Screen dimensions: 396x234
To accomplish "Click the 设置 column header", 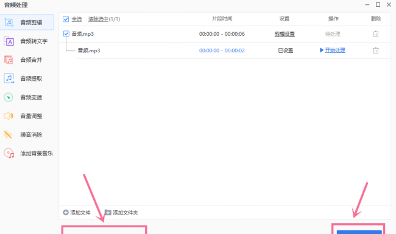I will click(284, 18).
